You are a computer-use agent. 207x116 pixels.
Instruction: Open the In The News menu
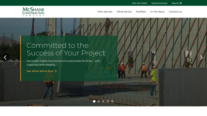[157, 12]
